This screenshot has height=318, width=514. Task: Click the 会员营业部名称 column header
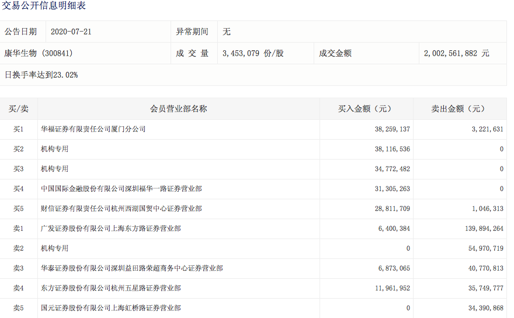[x=178, y=109]
